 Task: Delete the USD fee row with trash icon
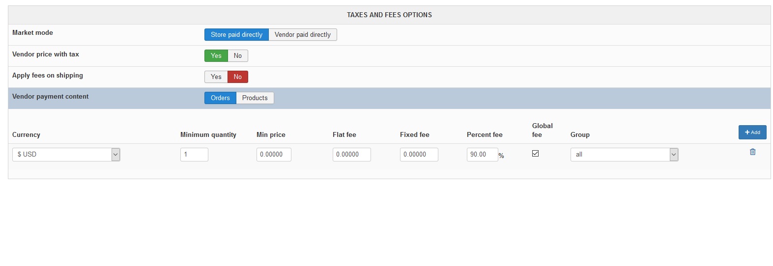(x=752, y=152)
